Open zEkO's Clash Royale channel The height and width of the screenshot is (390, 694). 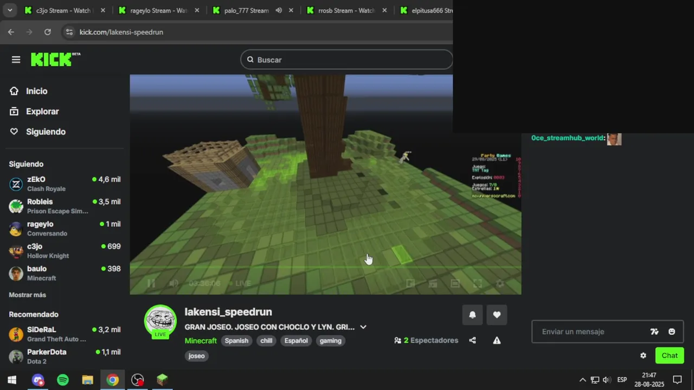coord(65,184)
